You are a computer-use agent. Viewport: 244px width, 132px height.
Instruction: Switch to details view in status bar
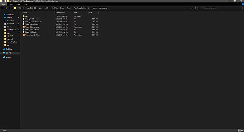click(239, 131)
